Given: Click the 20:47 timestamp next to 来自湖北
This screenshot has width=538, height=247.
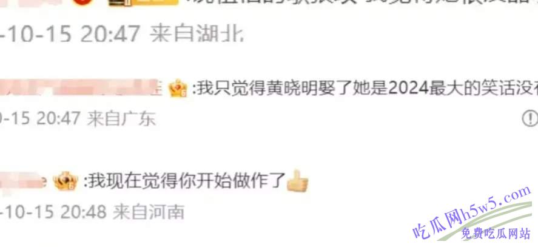Looking at the screenshot, I should 110,33.
